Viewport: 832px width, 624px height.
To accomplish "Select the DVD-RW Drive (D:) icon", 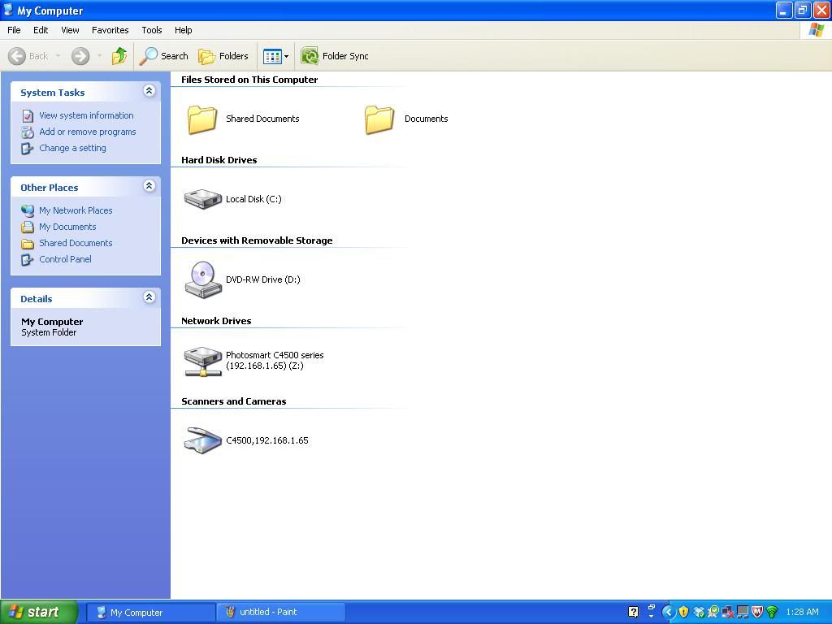I will pyautogui.click(x=202, y=279).
